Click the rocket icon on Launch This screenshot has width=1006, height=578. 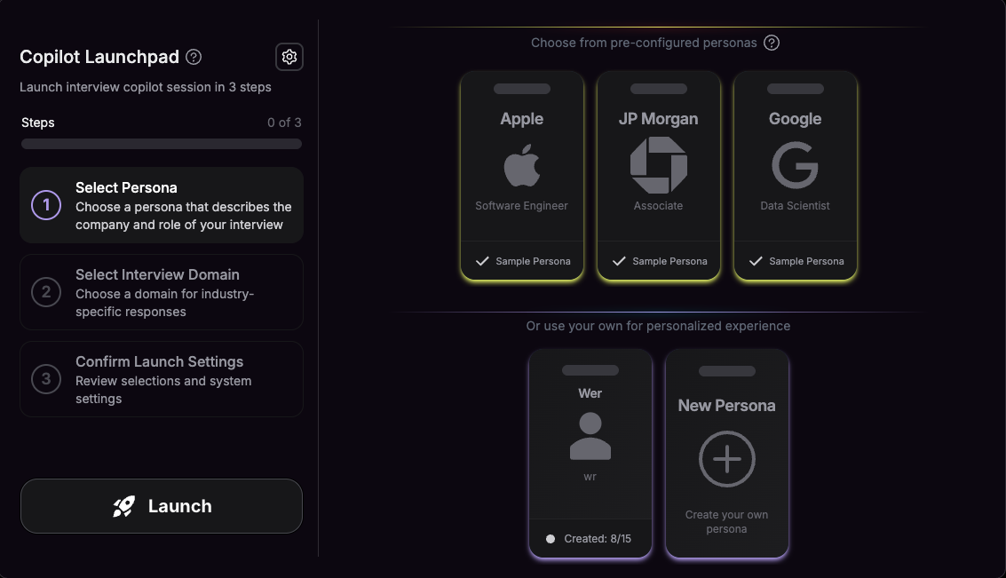coord(123,506)
